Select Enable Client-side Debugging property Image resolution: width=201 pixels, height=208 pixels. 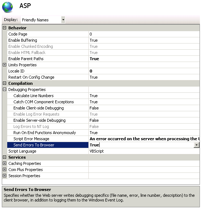pyautogui.click(x=38, y=108)
